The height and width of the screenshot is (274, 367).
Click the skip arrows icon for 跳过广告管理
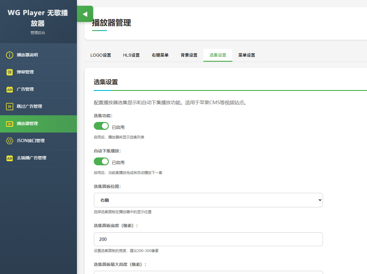(10, 107)
